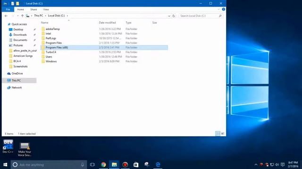The height and width of the screenshot is (169, 302).
Task: Sort by the Name column header
Action: (45, 23)
